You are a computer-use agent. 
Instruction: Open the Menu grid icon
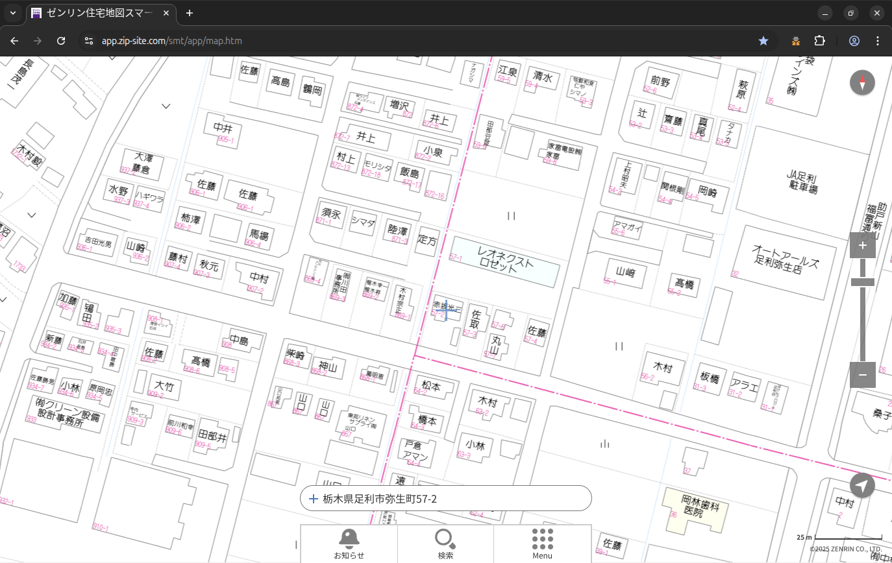[x=542, y=544]
